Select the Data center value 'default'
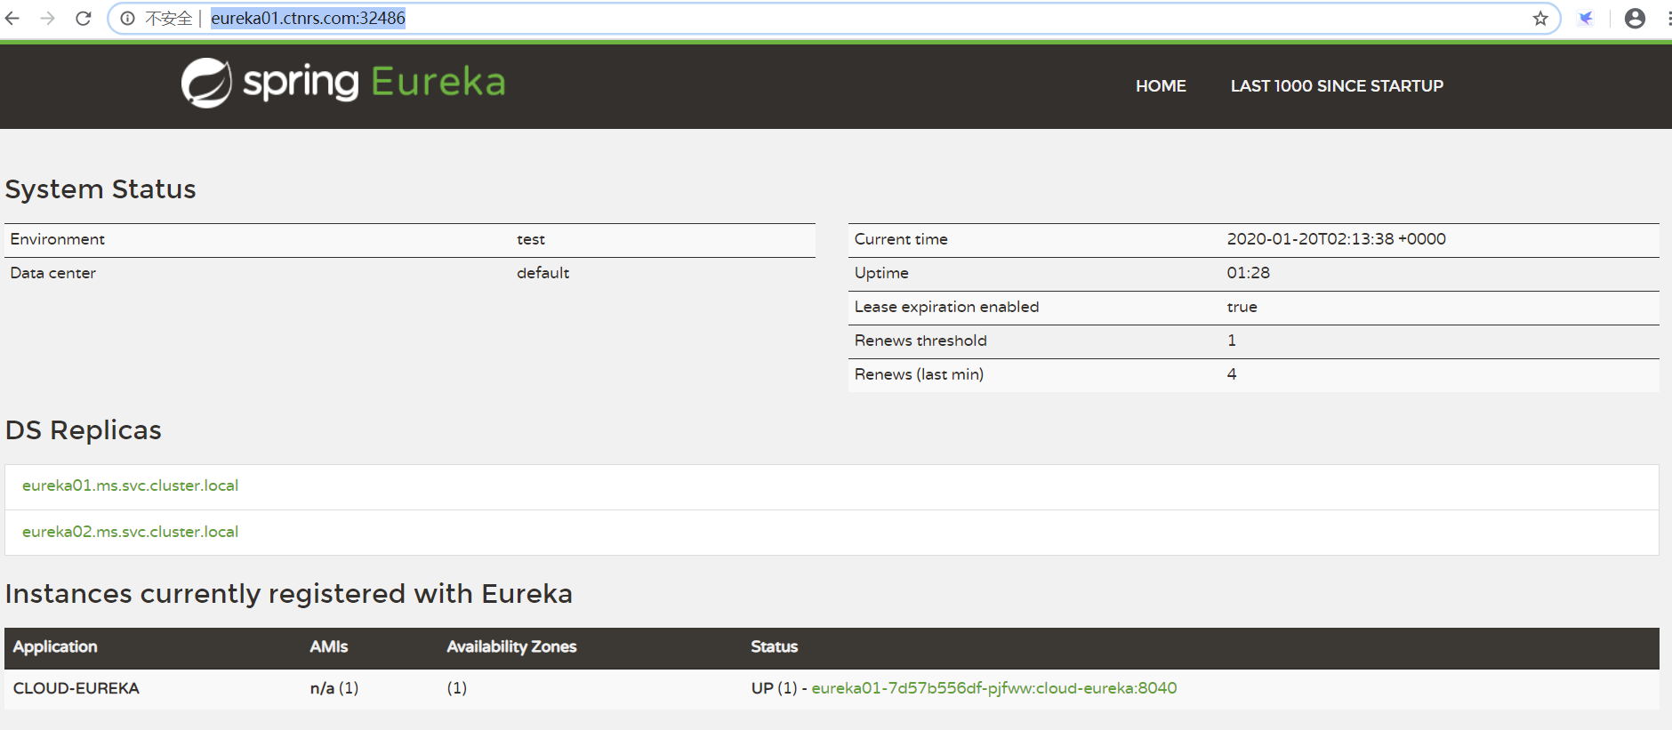 543,273
